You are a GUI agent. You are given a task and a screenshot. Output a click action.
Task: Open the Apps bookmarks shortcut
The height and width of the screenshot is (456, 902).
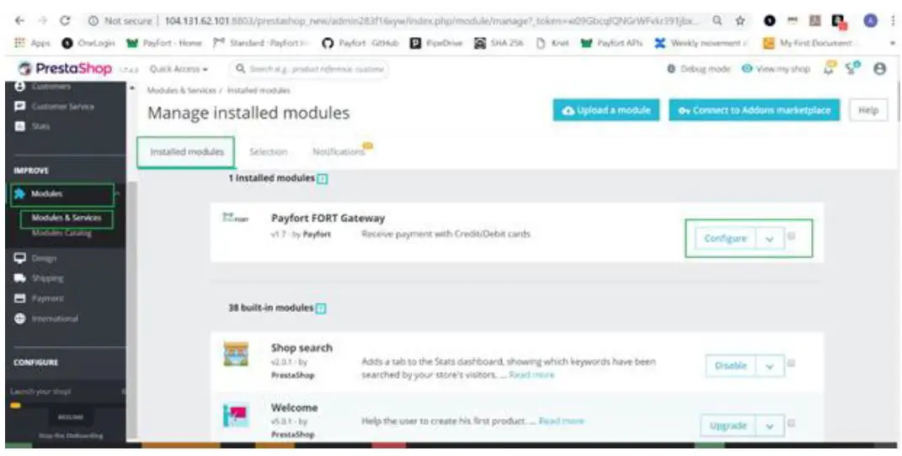point(34,43)
